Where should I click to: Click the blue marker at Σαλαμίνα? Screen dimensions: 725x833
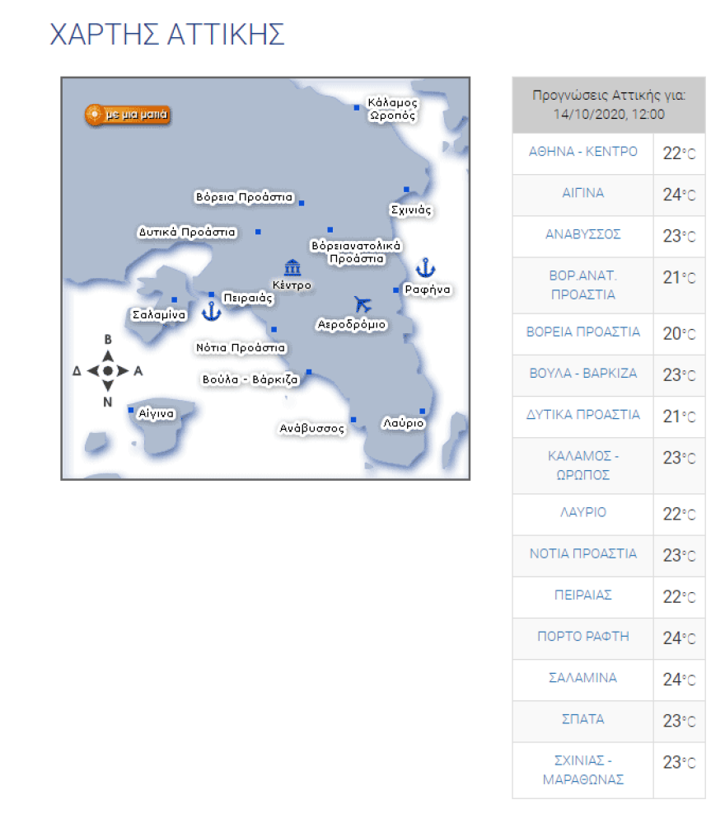(174, 300)
